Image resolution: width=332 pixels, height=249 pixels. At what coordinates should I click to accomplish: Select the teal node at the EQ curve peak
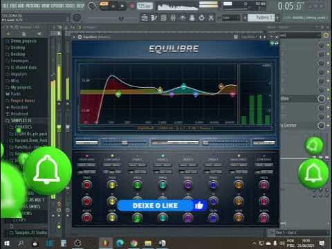point(183,86)
